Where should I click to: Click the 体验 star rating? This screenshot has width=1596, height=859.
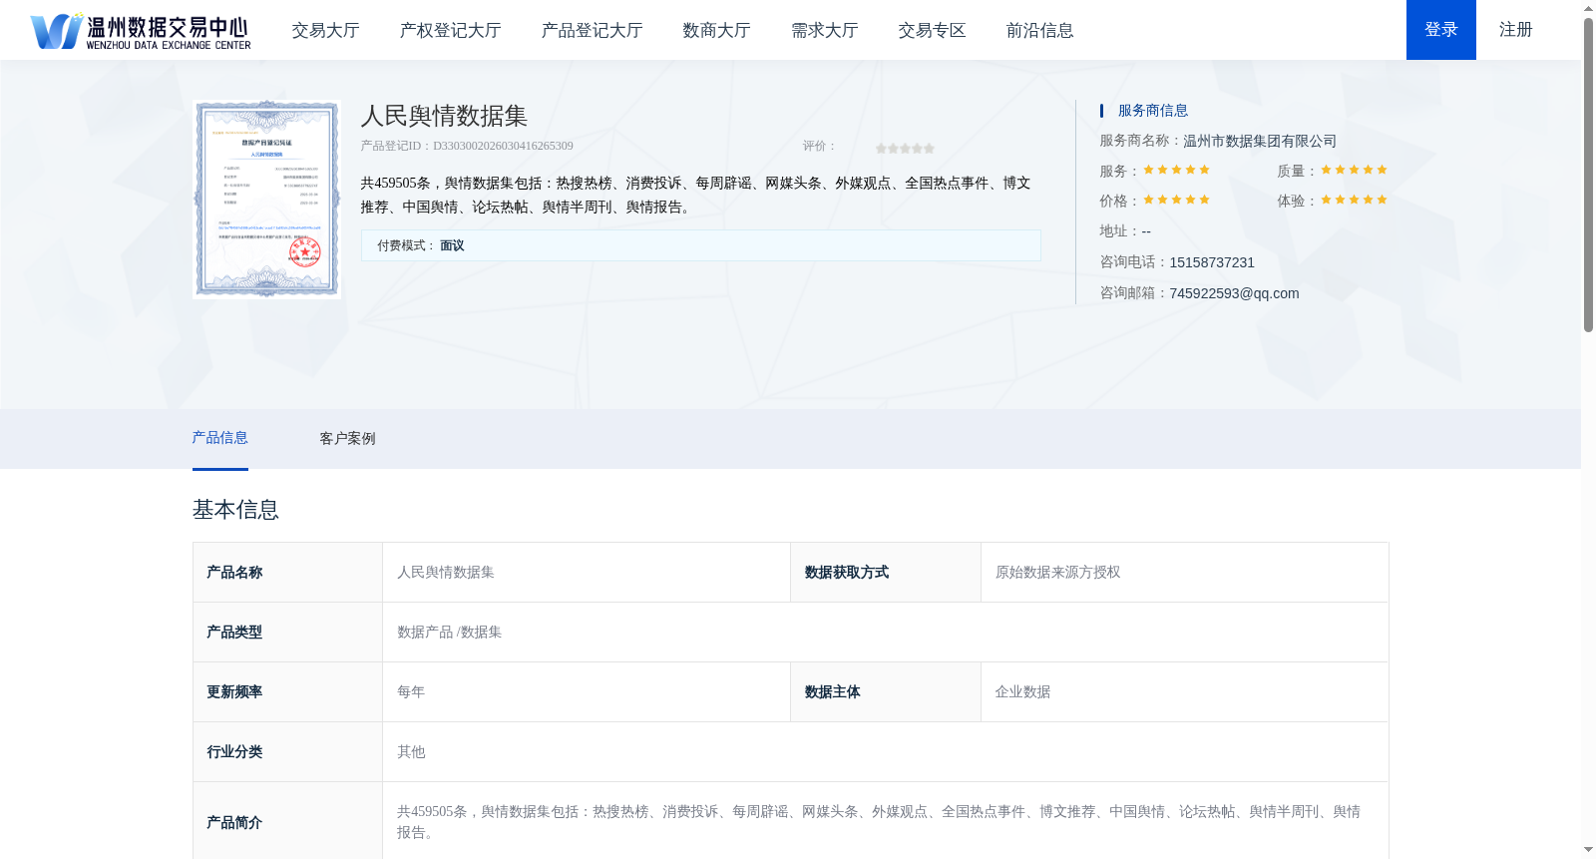[1354, 200]
